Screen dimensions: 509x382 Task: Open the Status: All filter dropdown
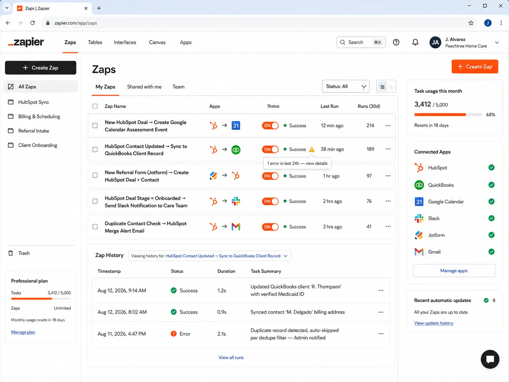coord(346,87)
